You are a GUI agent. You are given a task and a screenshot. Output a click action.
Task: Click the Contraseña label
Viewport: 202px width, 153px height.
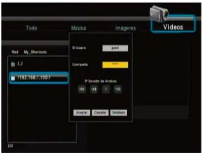click(x=80, y=64)
